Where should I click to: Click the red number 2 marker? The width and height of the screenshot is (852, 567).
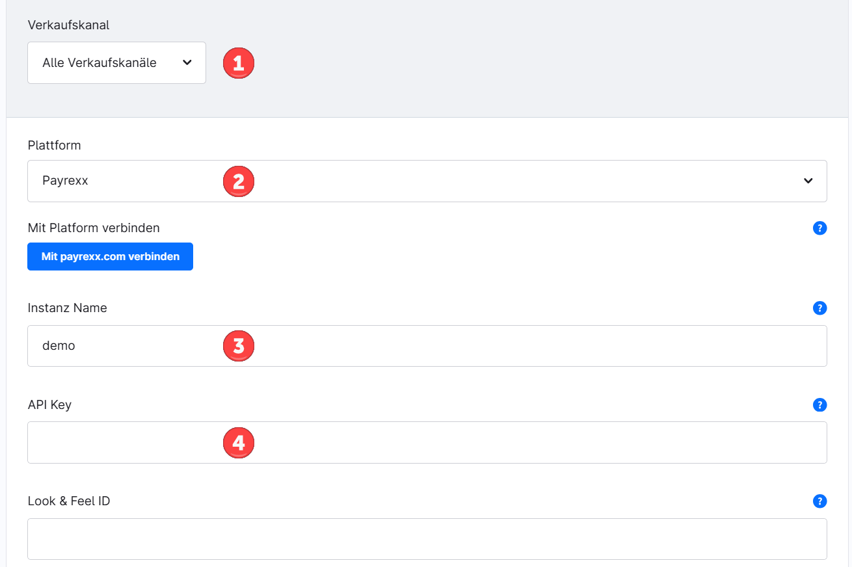[239, 181]
